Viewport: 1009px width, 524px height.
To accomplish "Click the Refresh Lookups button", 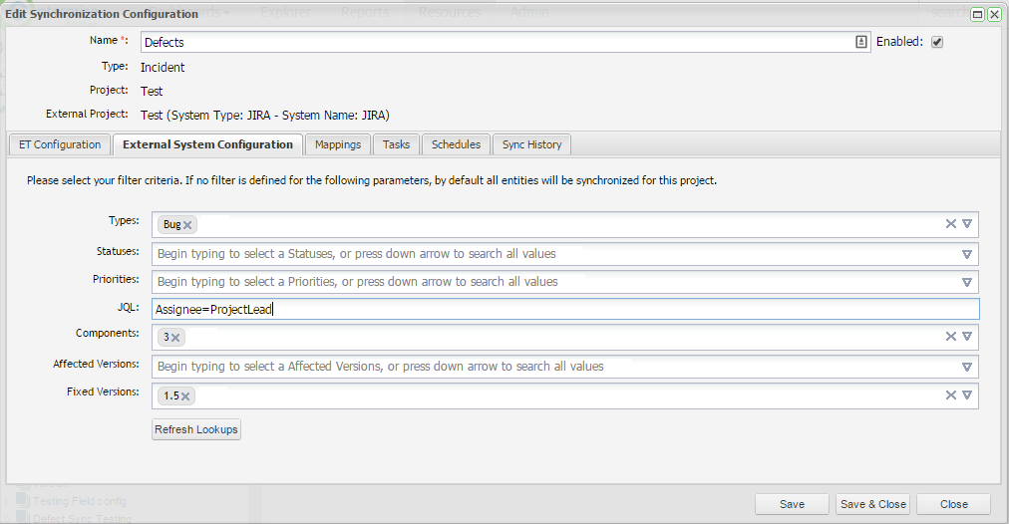I will (196, 430).
